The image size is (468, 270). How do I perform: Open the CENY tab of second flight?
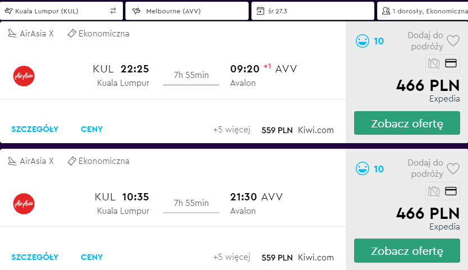(x=91, y=257)
